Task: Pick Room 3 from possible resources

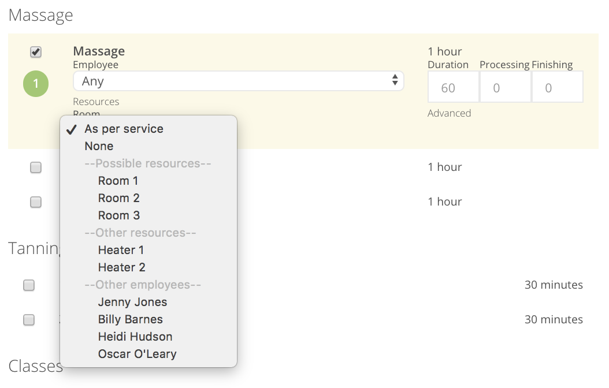Action: coord(119,215)
